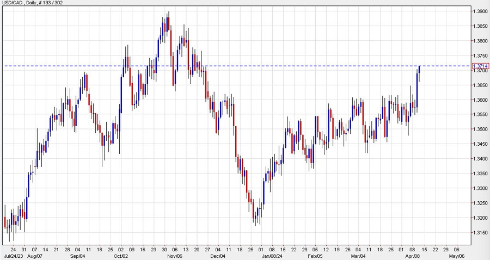490x260 pixels.
Task: Click the Jan/08/24 date label
Action: click(x=272, y=256)
